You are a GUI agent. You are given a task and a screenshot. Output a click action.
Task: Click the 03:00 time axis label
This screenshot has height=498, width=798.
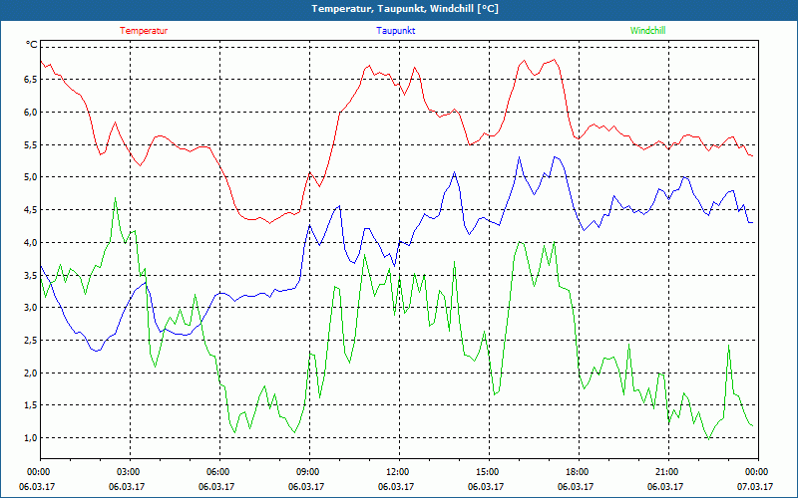129,472
